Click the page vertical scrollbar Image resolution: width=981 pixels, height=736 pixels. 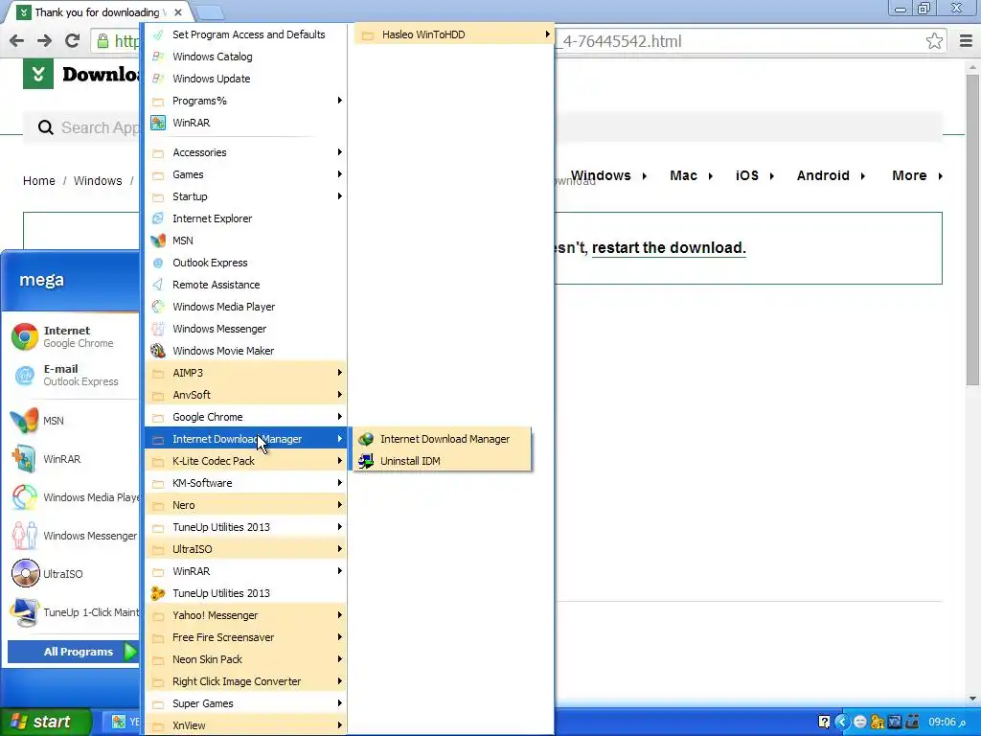pos(972,229)
